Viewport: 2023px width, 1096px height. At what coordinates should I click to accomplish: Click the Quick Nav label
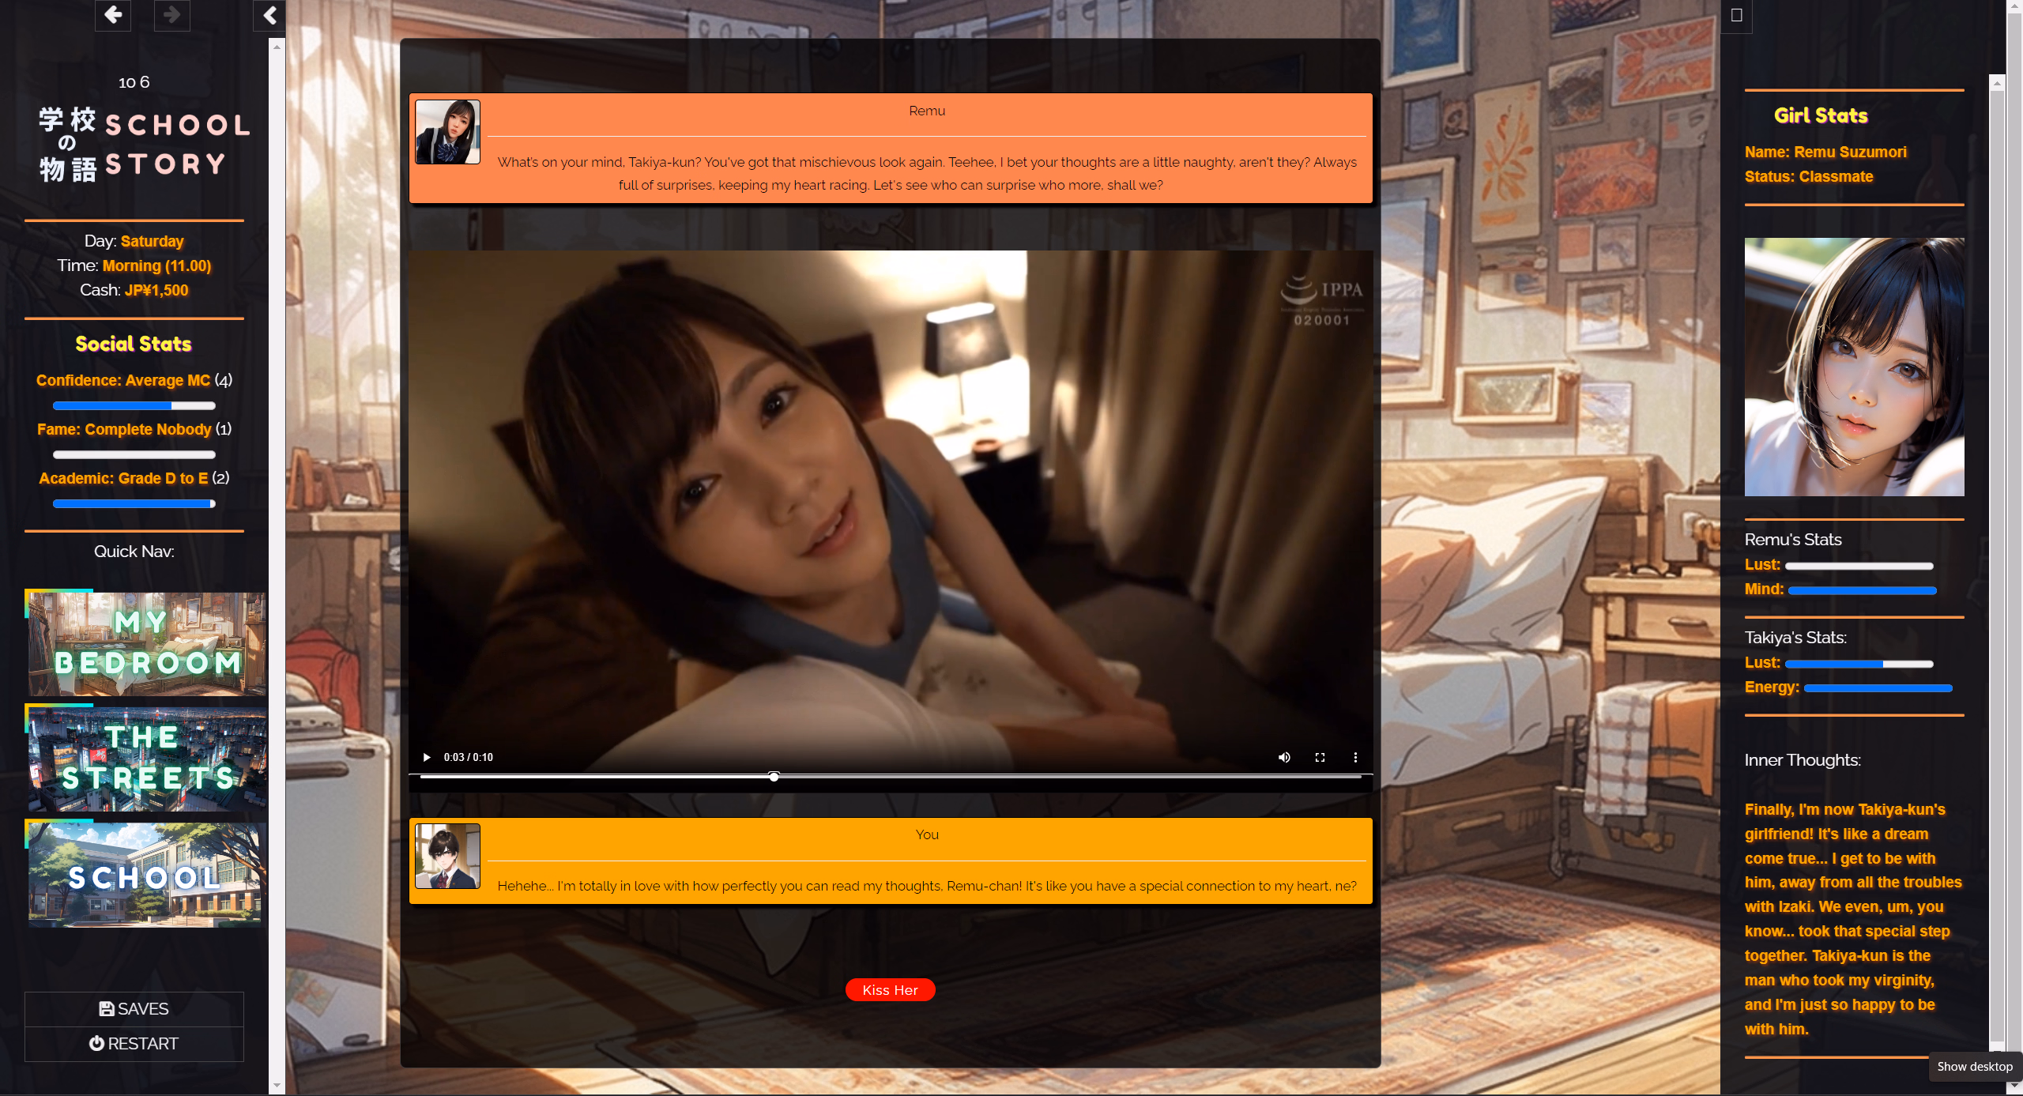click(x=134, y=552)
